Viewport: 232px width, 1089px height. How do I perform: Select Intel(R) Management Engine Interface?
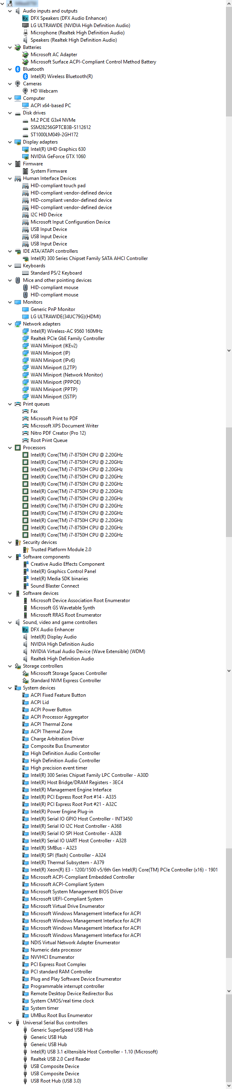71,790
